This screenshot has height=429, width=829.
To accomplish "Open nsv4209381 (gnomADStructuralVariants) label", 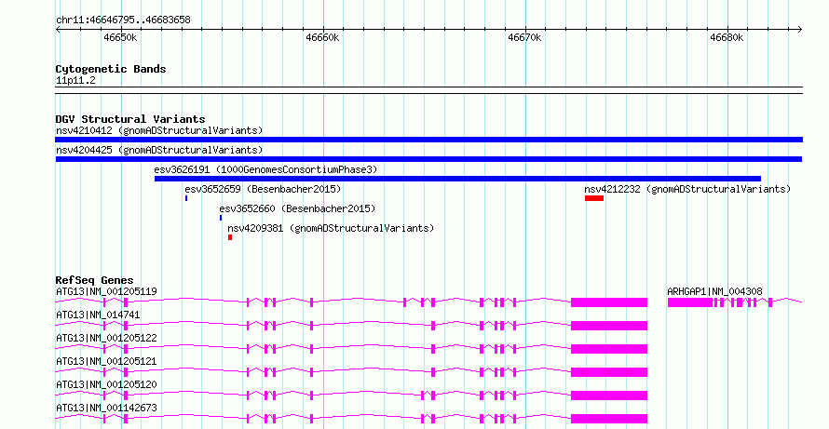I will (331, 228).
